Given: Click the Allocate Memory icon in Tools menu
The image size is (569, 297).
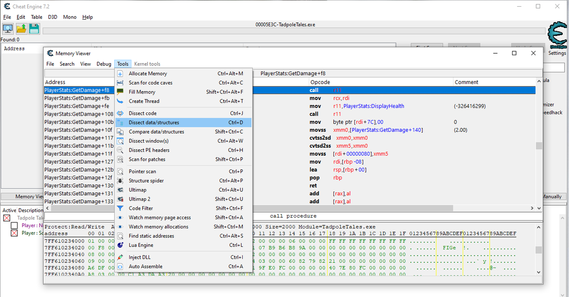Looking at the screenshot, I should (x=120, y=74).
